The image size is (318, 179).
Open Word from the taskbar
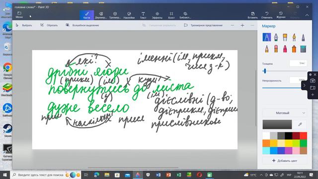pyautogui.click(x=158, y=175)
